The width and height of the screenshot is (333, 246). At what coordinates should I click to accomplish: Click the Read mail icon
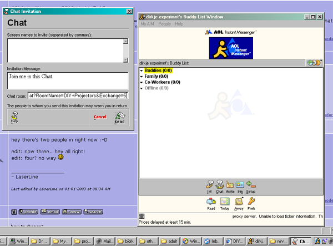coord(211,204)
